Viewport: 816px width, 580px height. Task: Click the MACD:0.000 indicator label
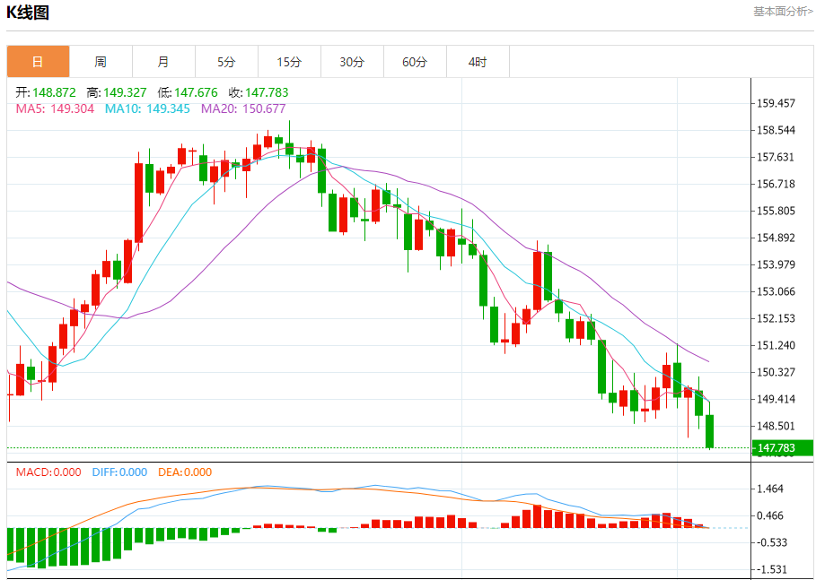(x=48, y=472)
